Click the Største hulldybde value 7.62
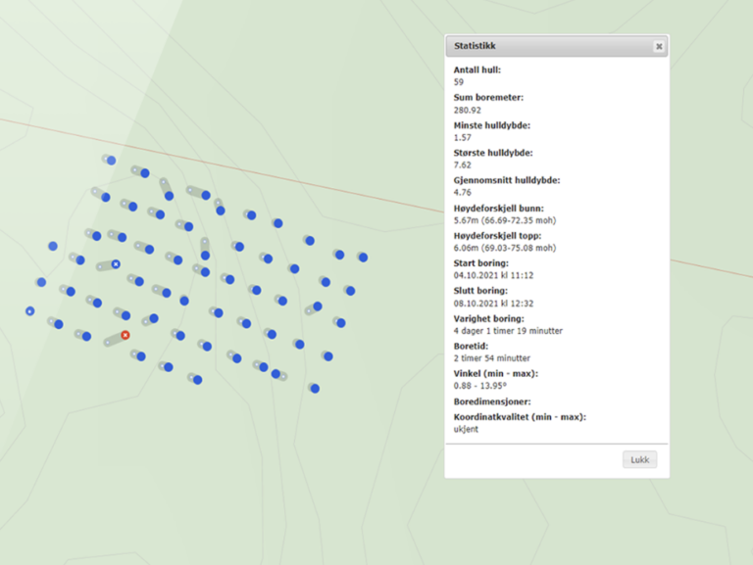 coord(462,165)
